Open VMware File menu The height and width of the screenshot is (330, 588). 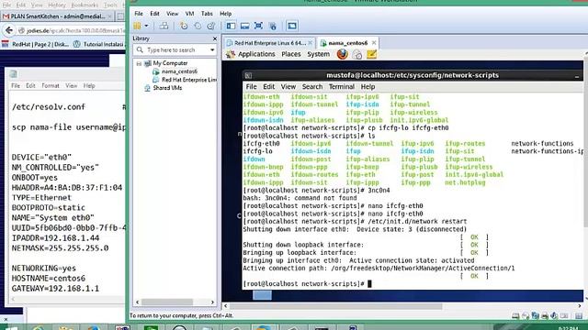pos(139,14)
